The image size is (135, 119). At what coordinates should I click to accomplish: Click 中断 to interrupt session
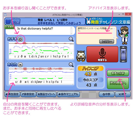point(107,94)
